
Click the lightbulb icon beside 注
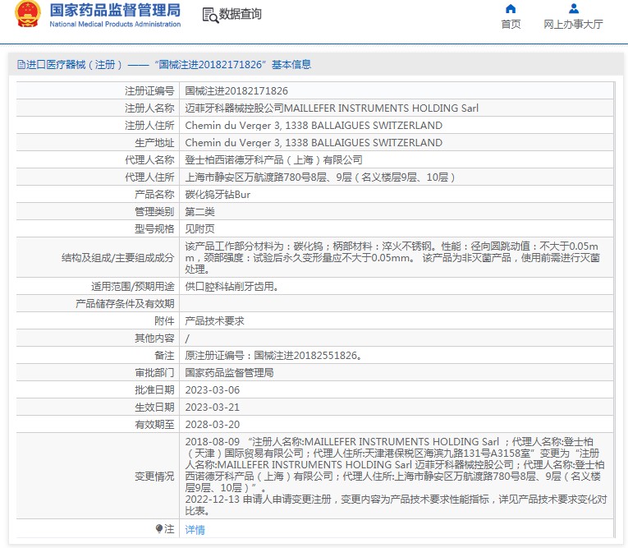pos(159,528)
